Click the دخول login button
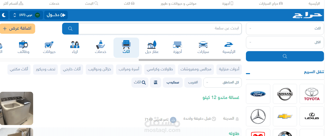The image size is (325, 136). 56,15
